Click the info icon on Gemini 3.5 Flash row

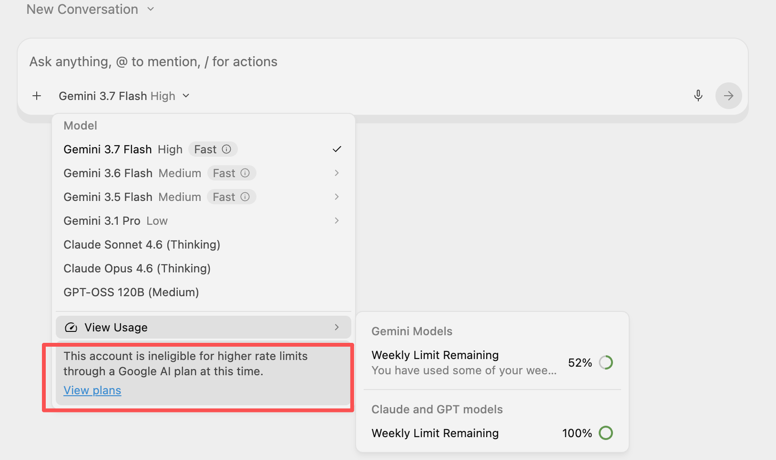point(245,197)
